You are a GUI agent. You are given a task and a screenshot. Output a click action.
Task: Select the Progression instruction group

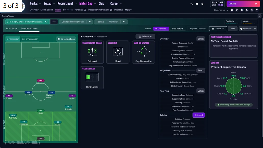click(201, 70)
